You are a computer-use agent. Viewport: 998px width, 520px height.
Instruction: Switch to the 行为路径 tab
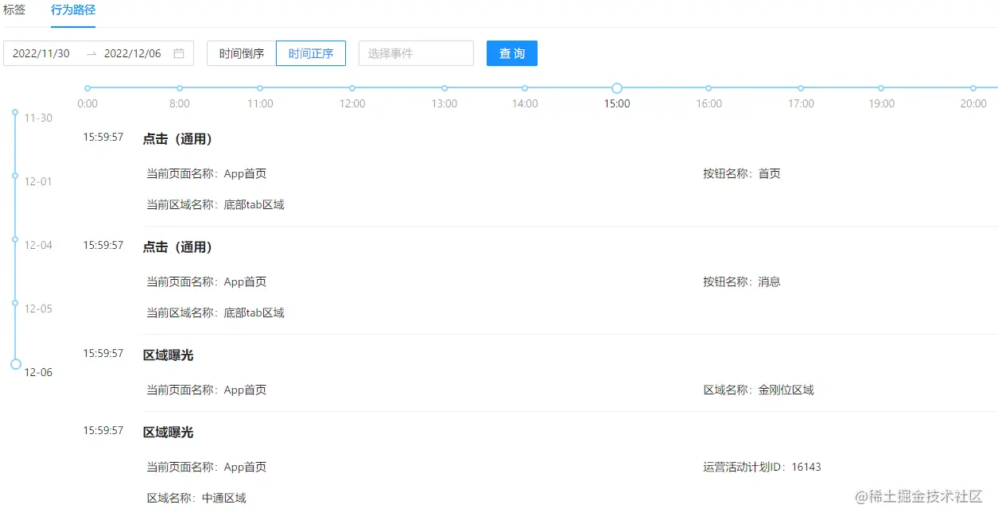point(73,10)
